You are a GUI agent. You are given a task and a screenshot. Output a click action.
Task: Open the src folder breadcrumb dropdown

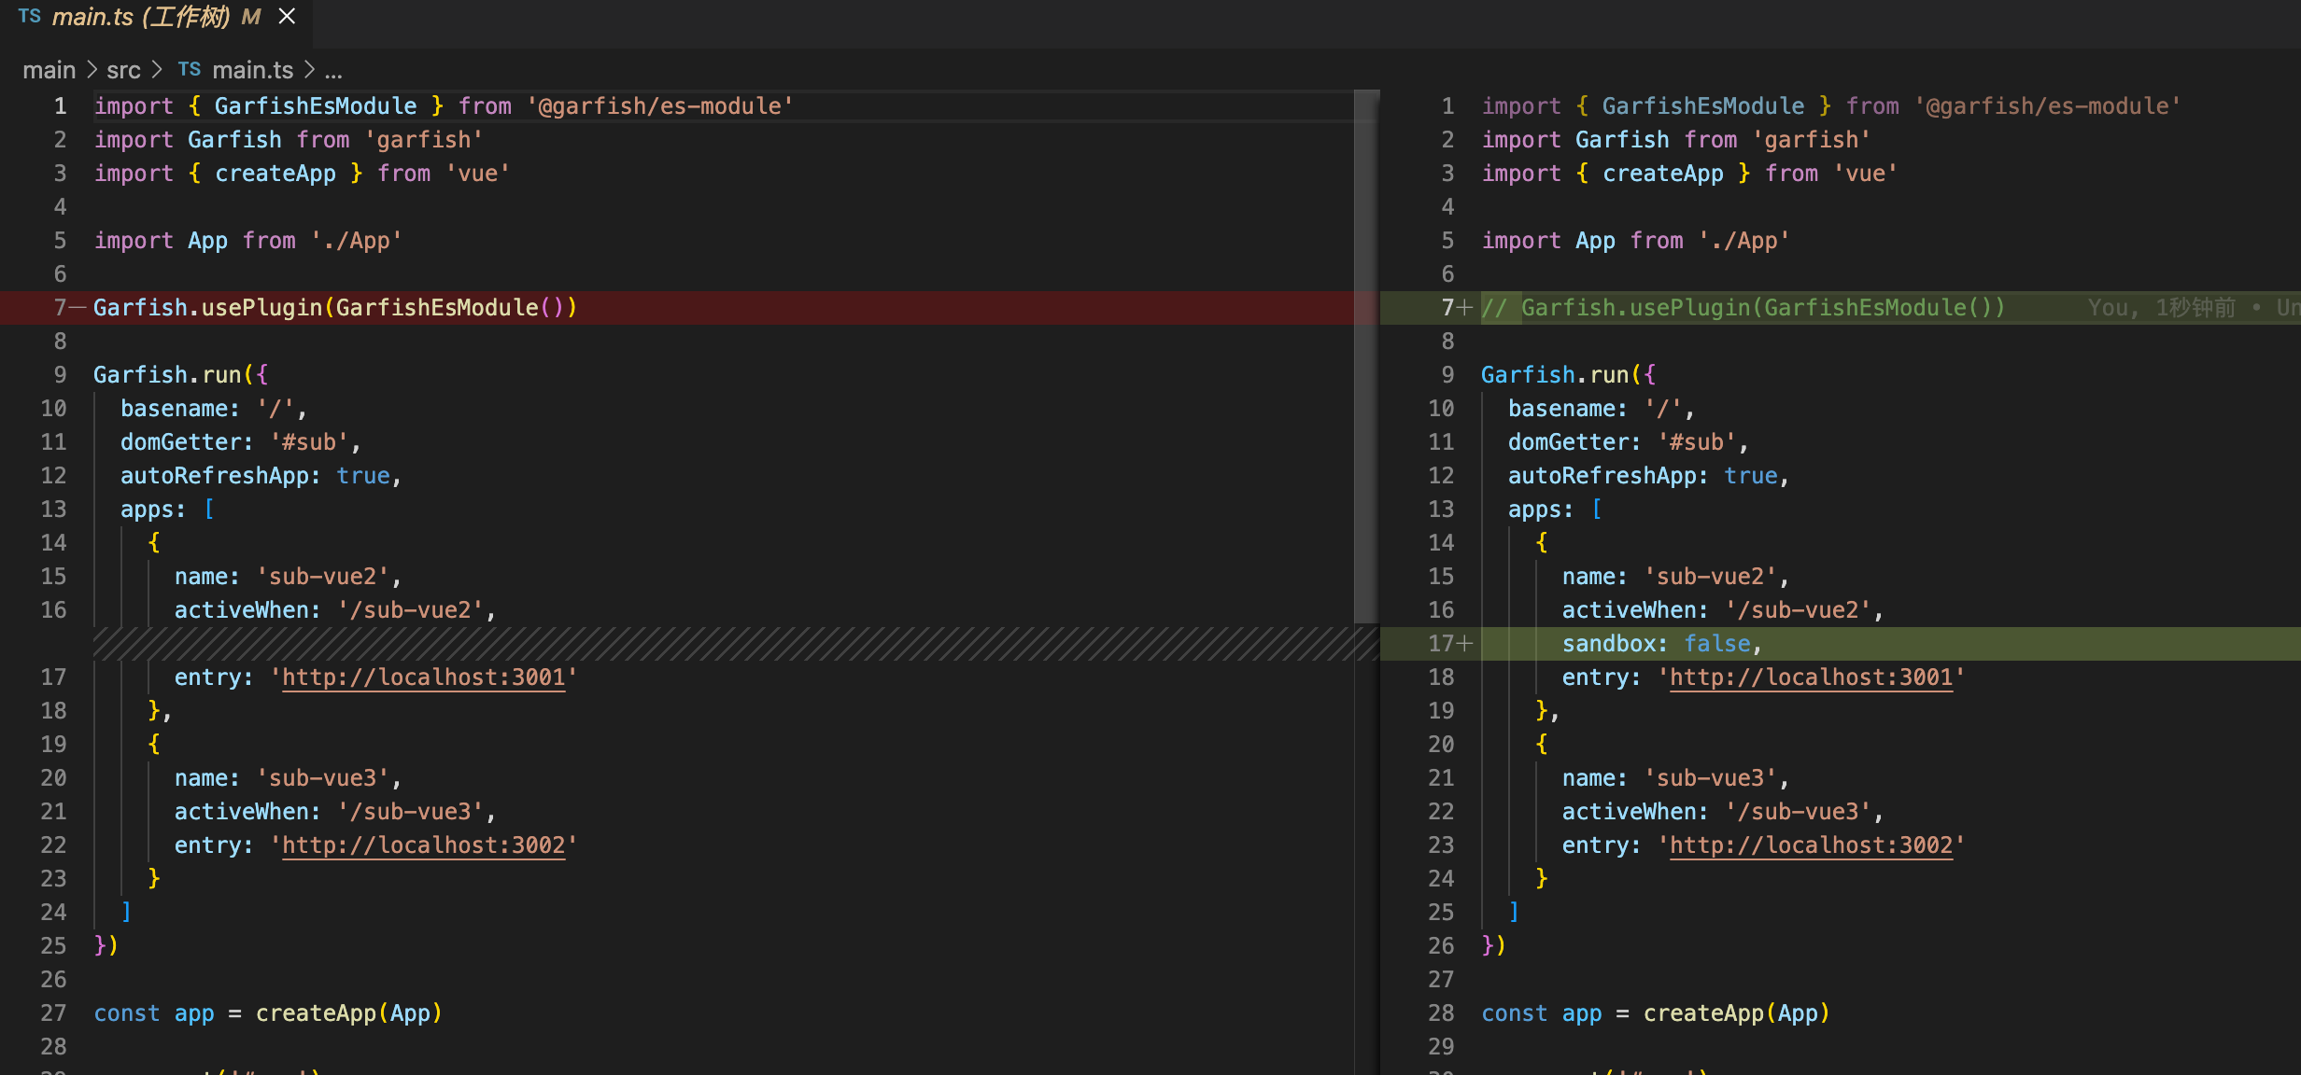coord(122,70)
